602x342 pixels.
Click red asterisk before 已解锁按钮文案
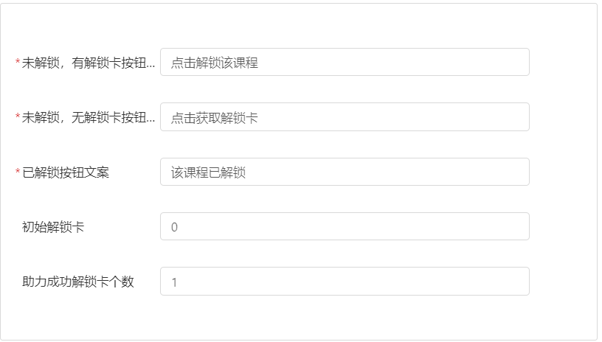[x=18, y=172]
